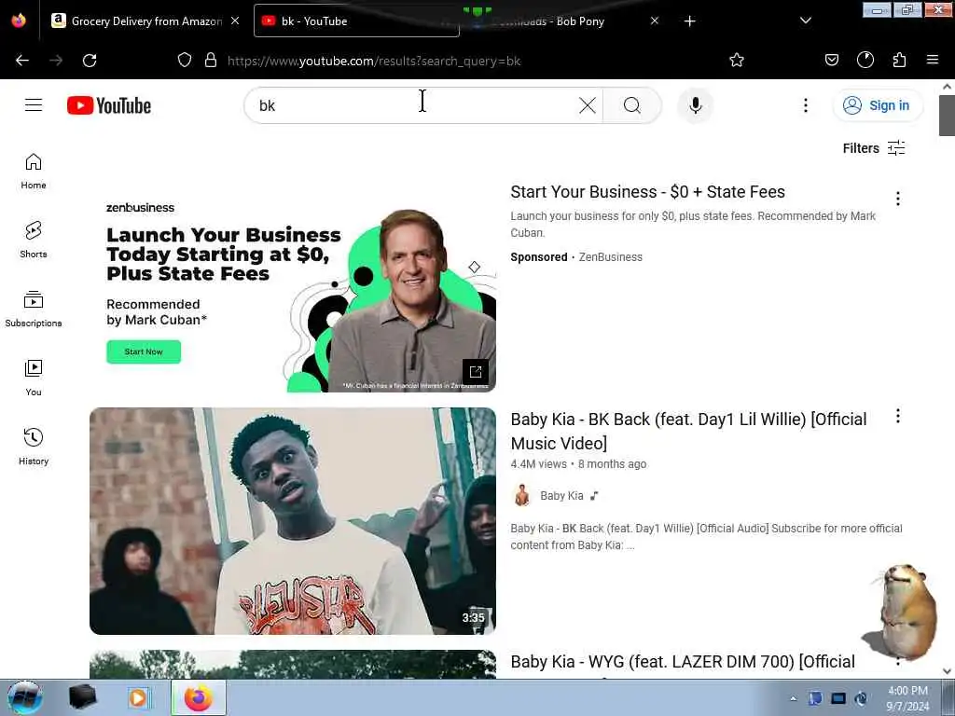This screenshot has height=716, width=955.
Task: Open the search Filters panel
Action: point(873,148)
